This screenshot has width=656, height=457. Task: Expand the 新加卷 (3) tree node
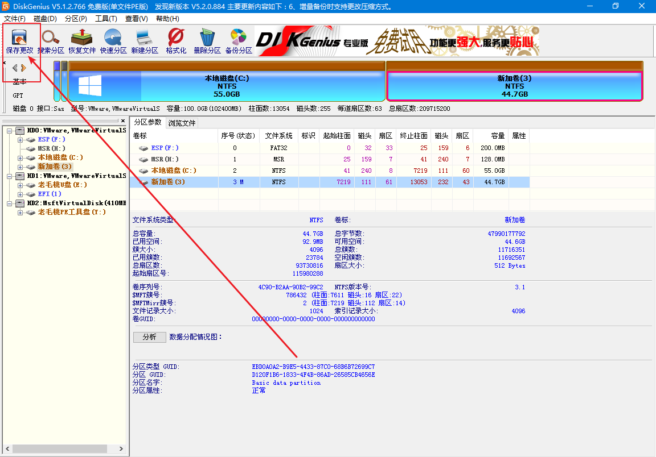tap(20, 167)
